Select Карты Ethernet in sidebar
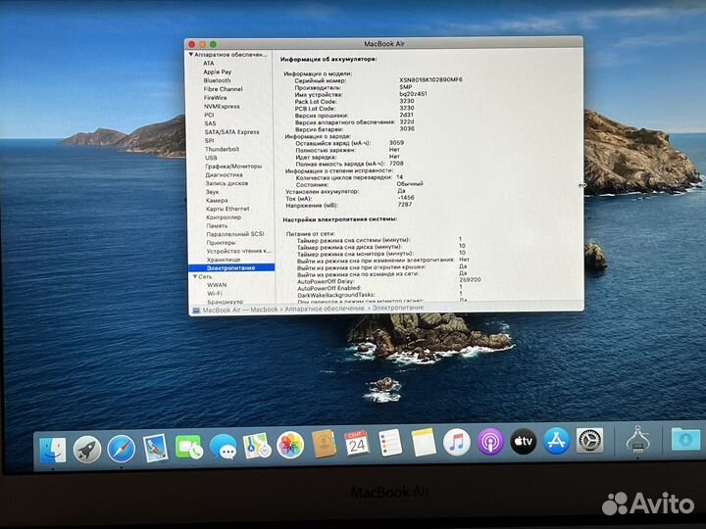The height and width of the screenshot is (529, 706). (x=227, y=209)
